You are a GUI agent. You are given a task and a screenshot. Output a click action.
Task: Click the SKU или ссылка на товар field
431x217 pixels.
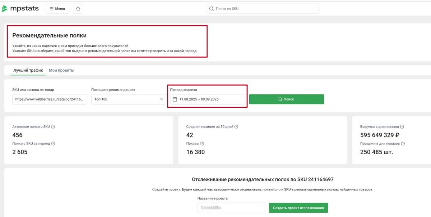pos(50,99)
